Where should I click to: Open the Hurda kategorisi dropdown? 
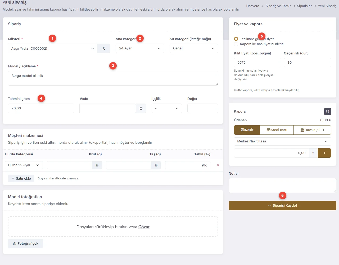click(24, 165)
